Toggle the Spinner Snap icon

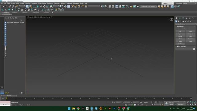[82, 6]
